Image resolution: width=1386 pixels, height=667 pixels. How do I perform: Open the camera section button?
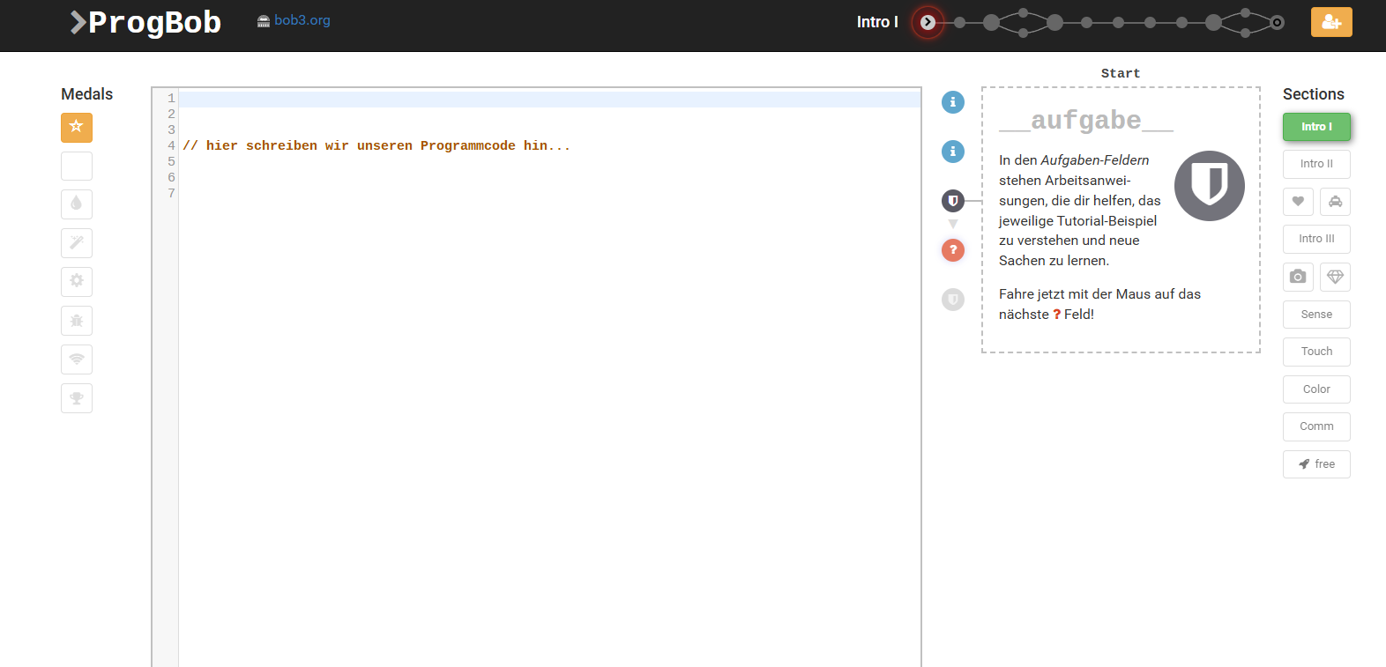1298,277
